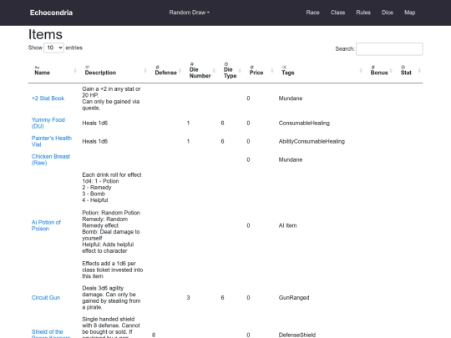Select Mundane tag in +2 Stat Book row
Image resolution: width=451 pixels, height=338 pixels.
pyautogui.click(x=291, y=98)
